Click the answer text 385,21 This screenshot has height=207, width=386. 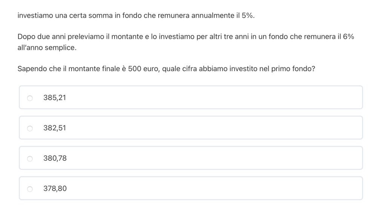point(55,98)
